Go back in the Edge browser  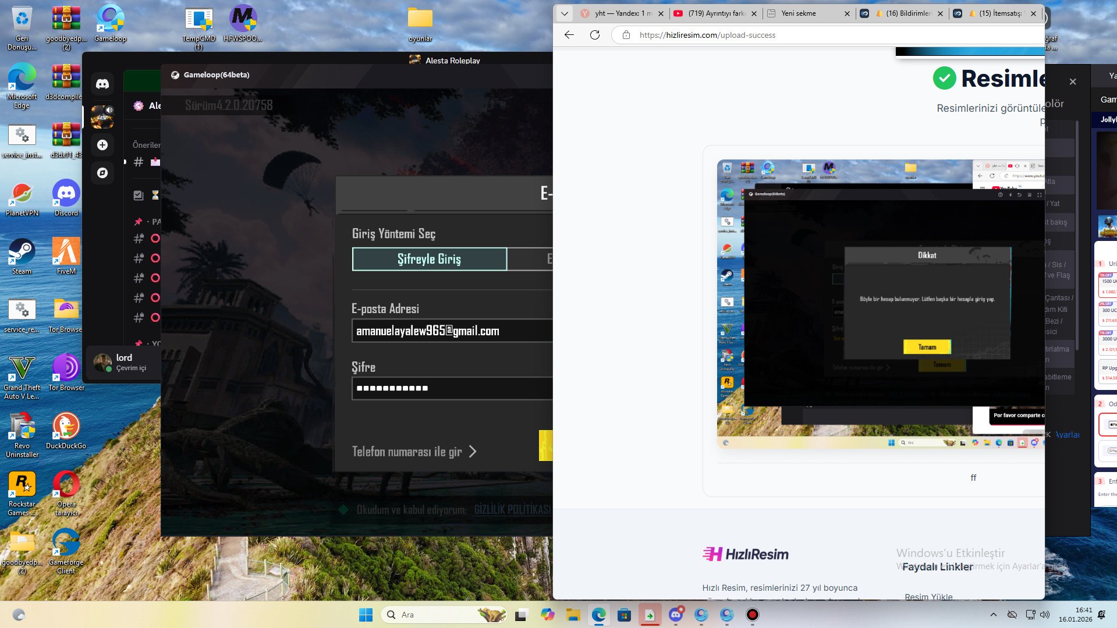tap(569, 35)
